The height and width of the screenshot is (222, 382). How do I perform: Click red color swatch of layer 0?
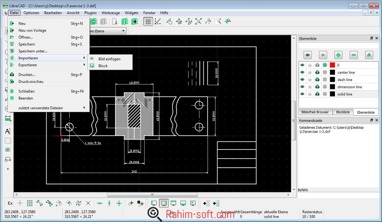[x=332, y=65]
